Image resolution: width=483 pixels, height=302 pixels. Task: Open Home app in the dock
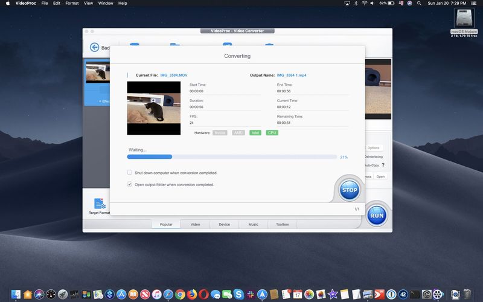[x=27, y=294]
